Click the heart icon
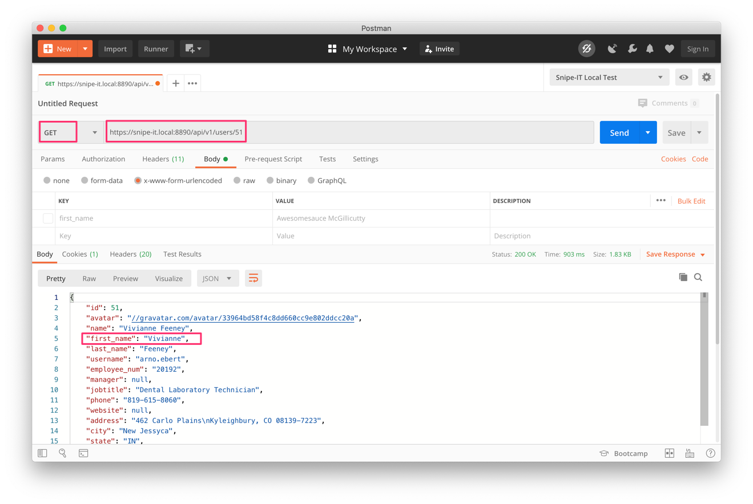 pyautogui.click(x=669, y=49)
